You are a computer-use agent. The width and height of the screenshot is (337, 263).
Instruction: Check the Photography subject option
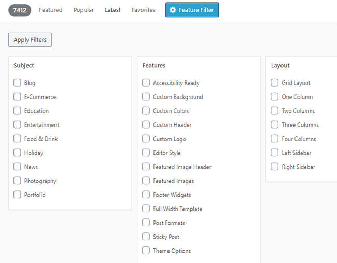[x=18, y=181]
